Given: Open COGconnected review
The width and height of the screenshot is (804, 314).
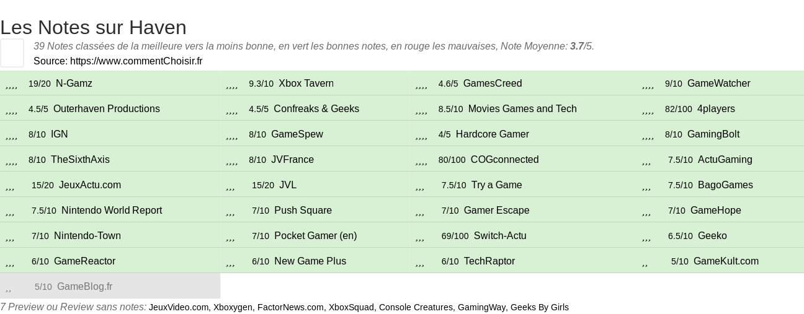Looking at the screenshot, I should coord(505,160).
